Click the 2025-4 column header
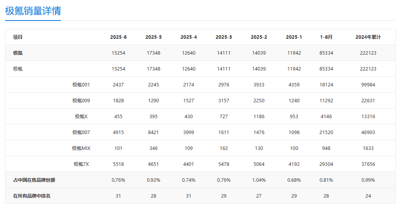The width and height of the screenshot is (406, 210). tap(189, 37)
